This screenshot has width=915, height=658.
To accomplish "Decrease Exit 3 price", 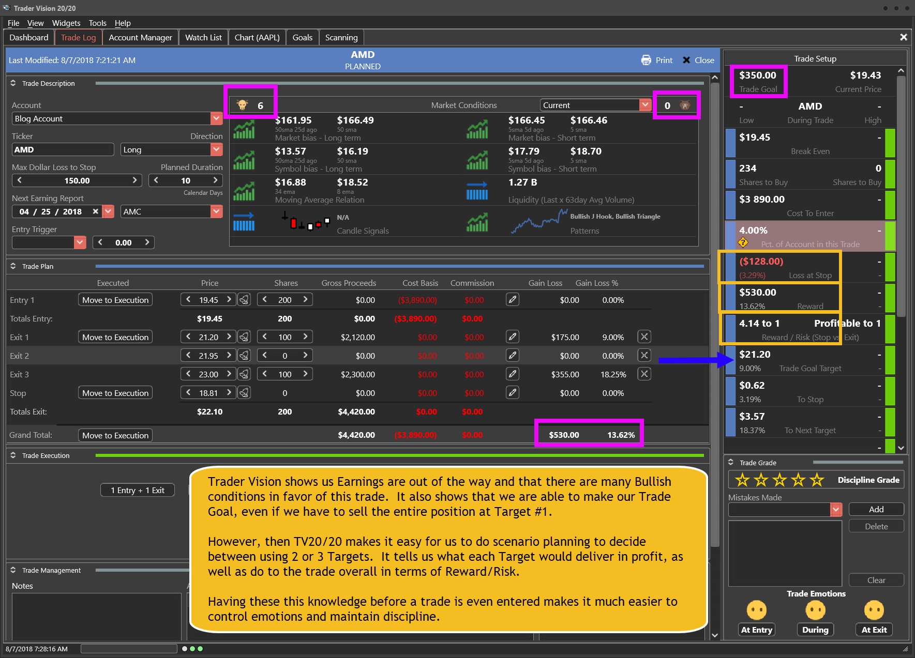I will [188, 374].
